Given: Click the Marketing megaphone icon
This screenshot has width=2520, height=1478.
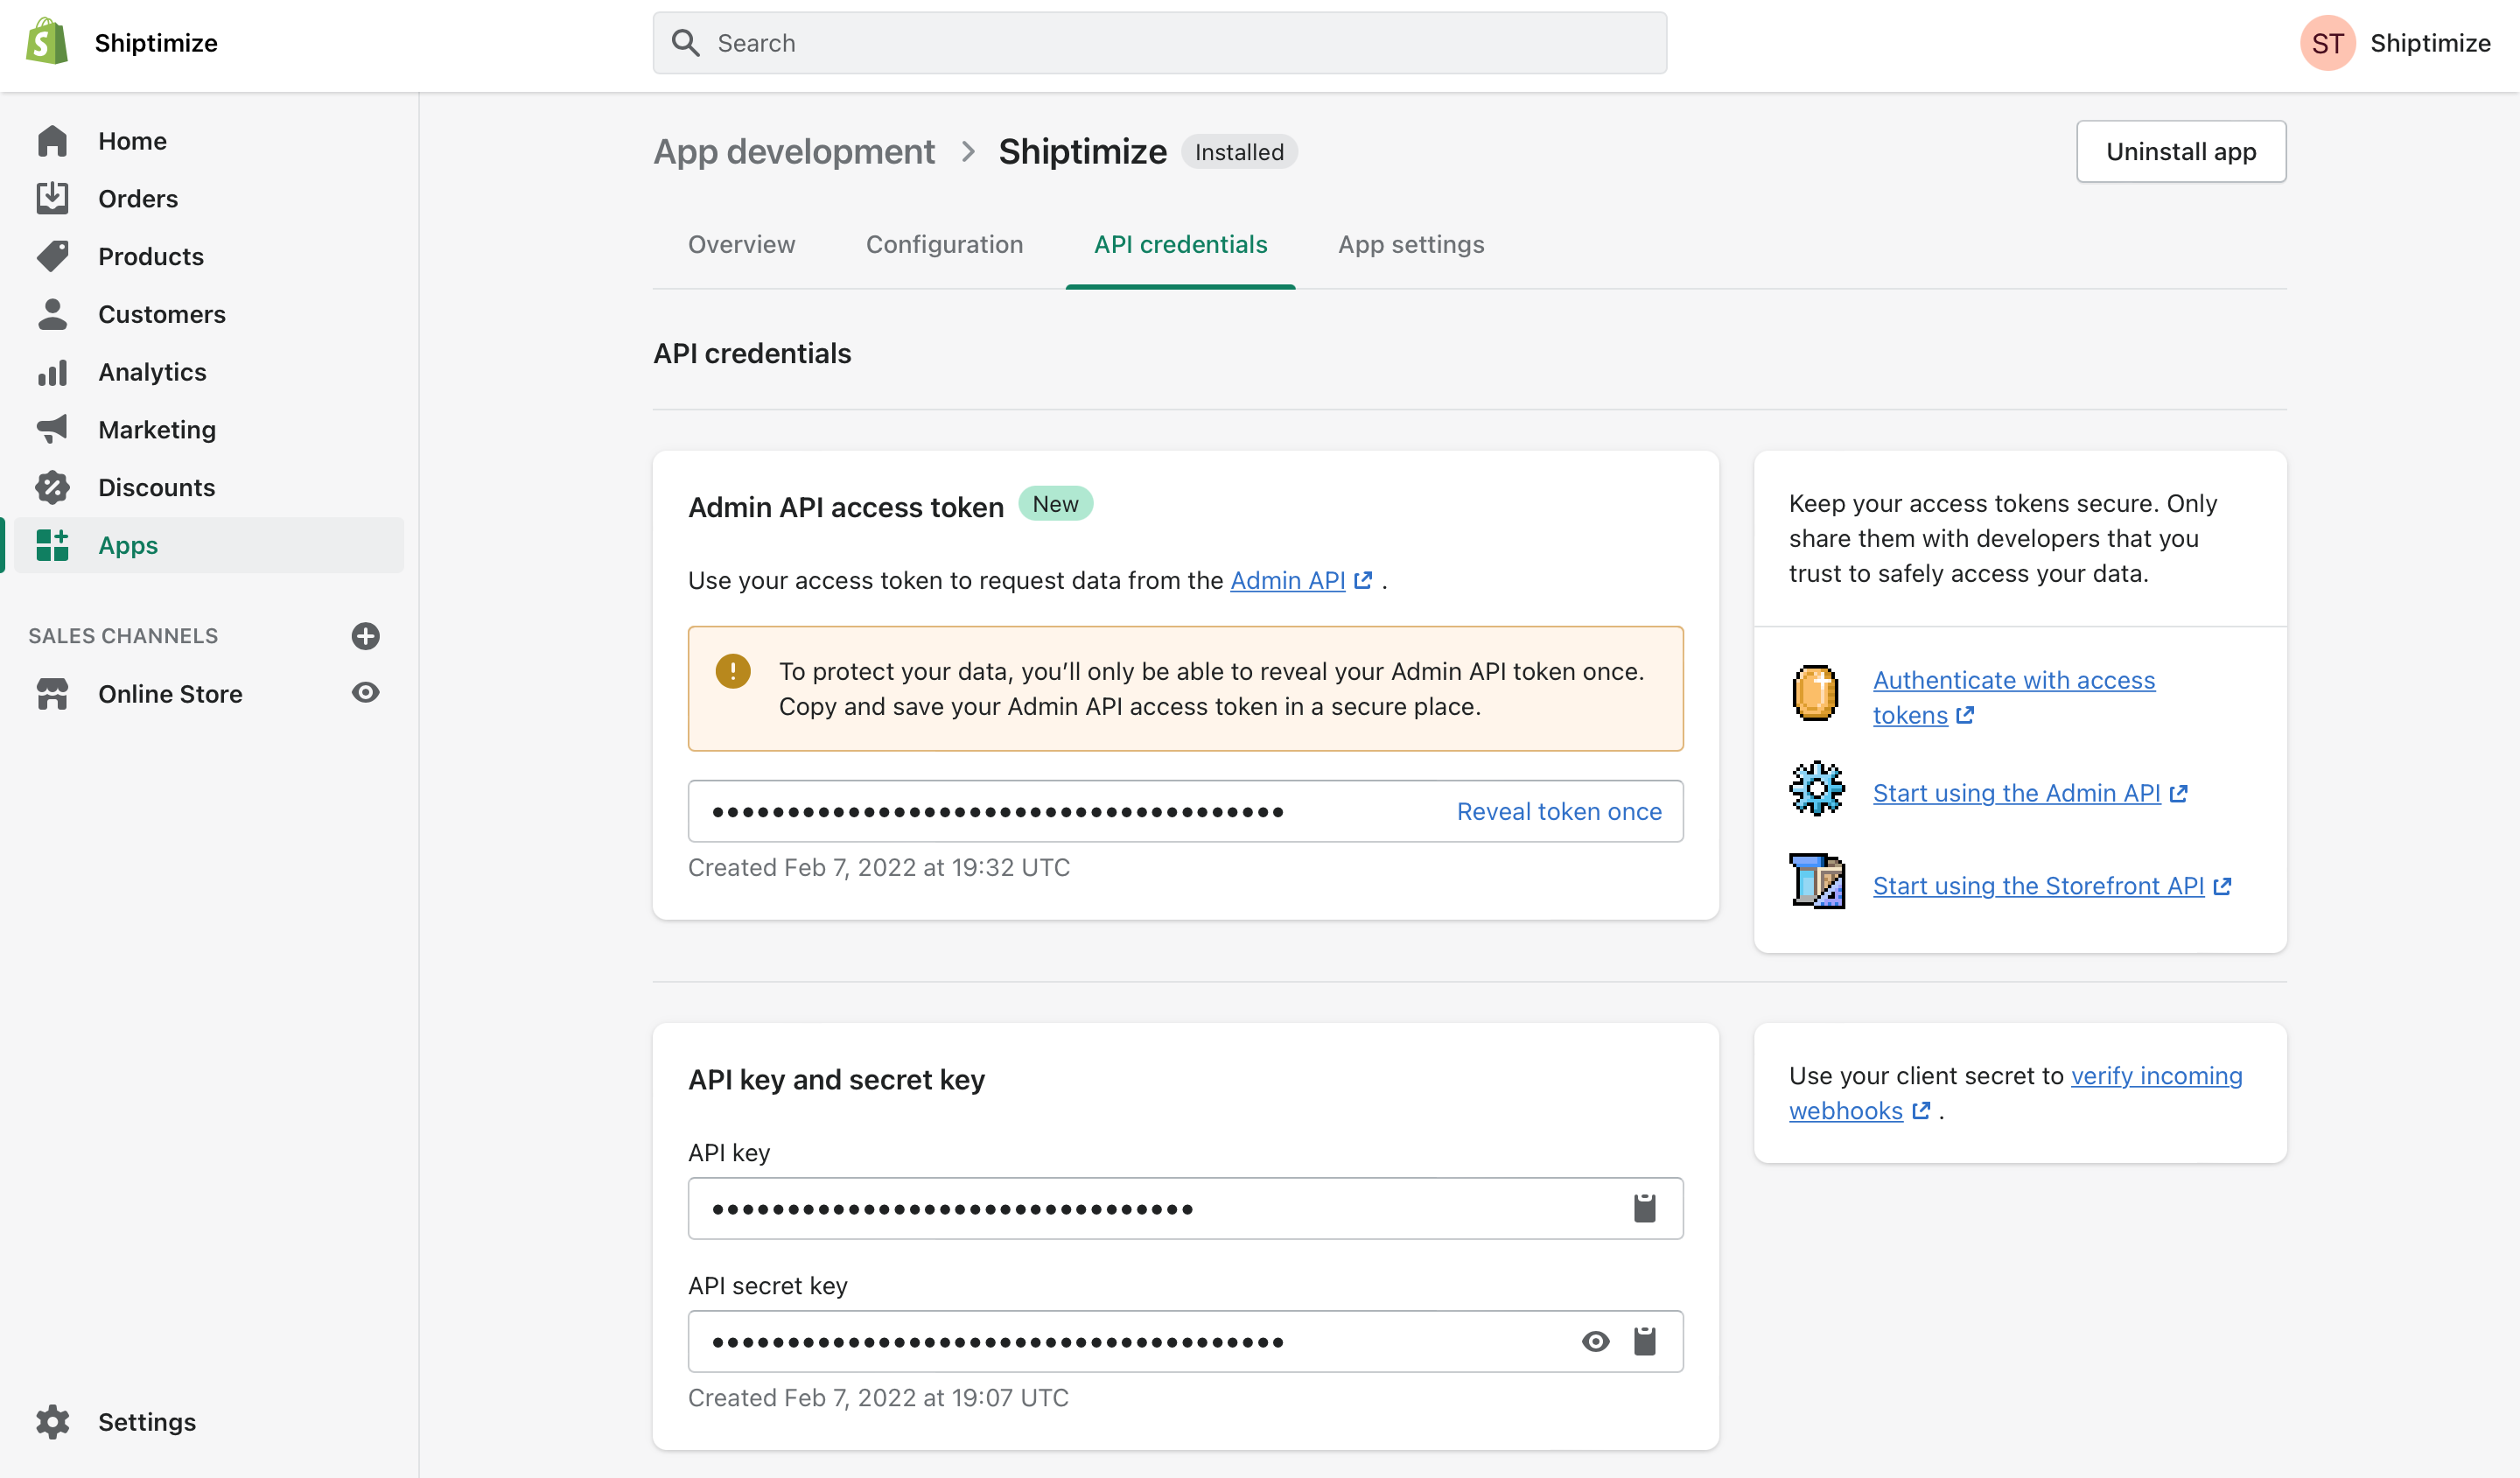Looking at the screenshot, I should (x=52, y=429).
